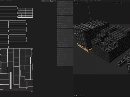Viewport: 130px width, 97px height.
Task: Select the striped UV island at top
Action: (25, 13)
